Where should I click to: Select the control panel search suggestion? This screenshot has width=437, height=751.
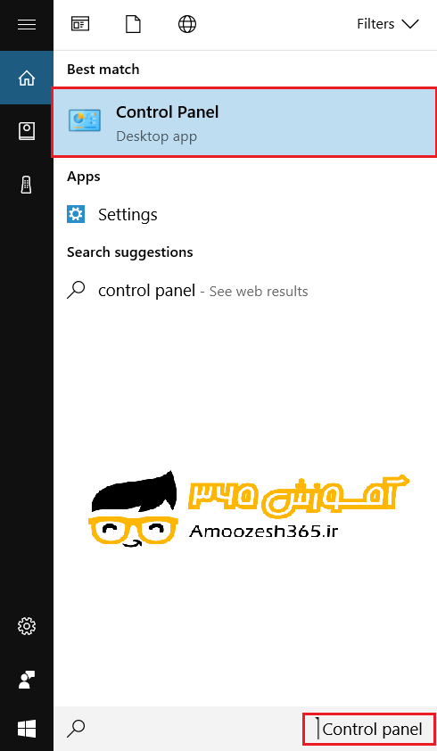pos(244,290)
